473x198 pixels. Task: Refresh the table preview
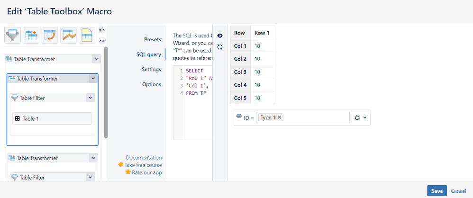click(x=220, y=47)
